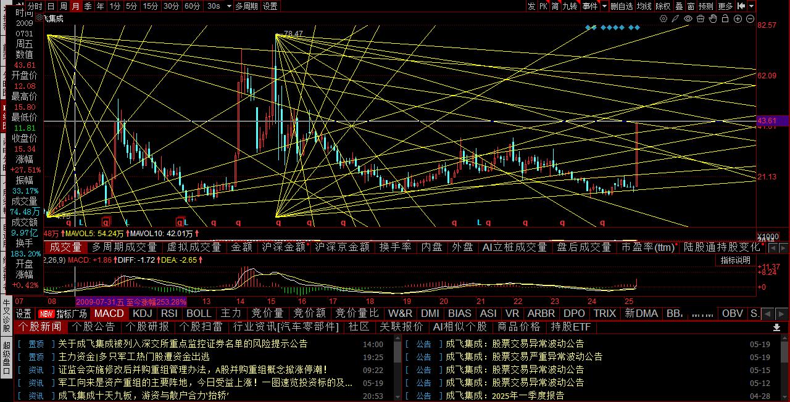Switch to 60分 chart period

click(x=193, y=6)
